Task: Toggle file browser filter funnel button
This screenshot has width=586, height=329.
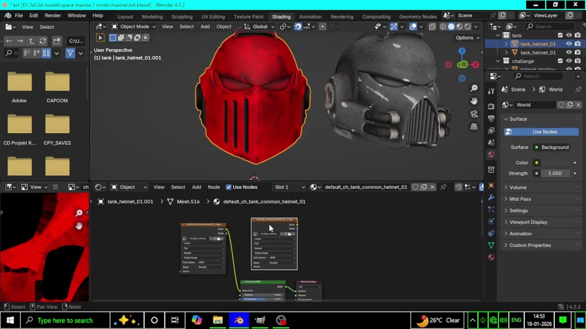Action: [70, 53]
